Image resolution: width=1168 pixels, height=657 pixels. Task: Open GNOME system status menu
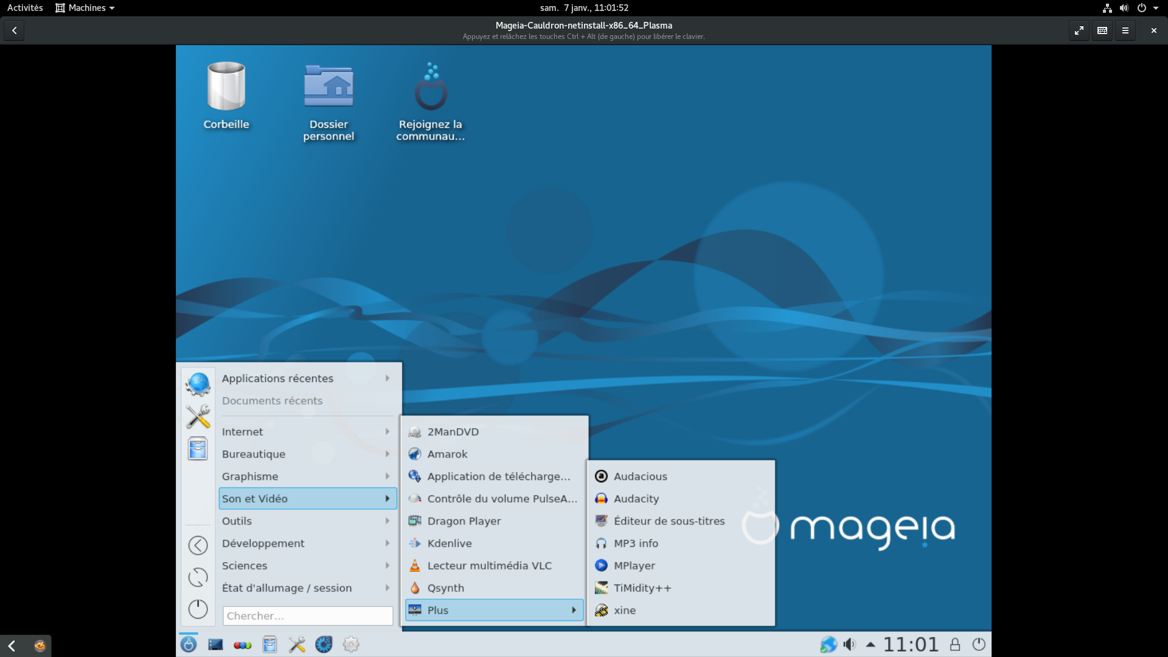coord(1130,8)
